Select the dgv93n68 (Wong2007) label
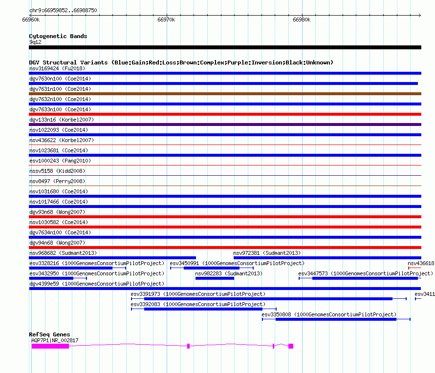The width and height of the screenshot is (435, 373). (57, 212)
